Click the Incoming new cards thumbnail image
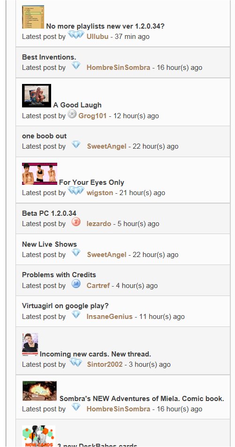235x447 pixels. 30,344
